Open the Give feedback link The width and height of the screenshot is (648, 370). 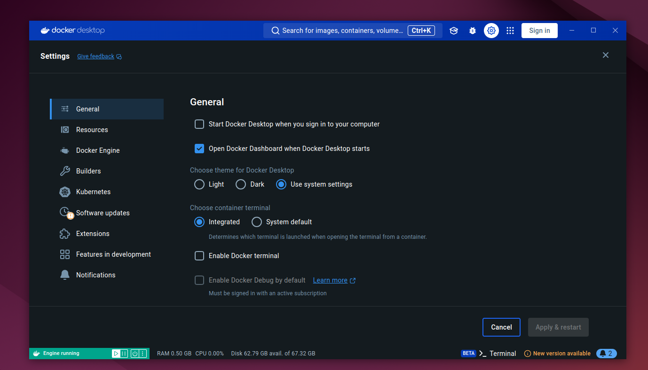pyautogui.click(x=96, y=56)
